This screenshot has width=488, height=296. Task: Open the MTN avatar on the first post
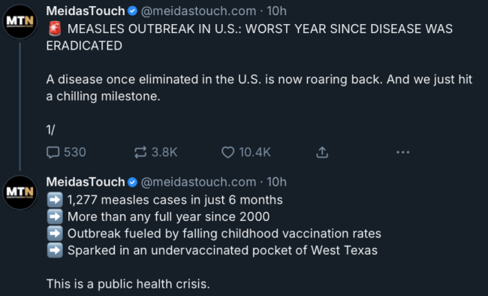(20, 22)
